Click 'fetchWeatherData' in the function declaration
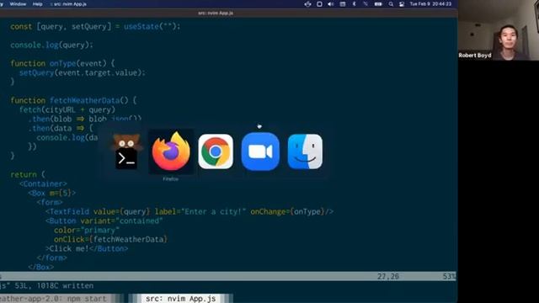 (84, 101)
